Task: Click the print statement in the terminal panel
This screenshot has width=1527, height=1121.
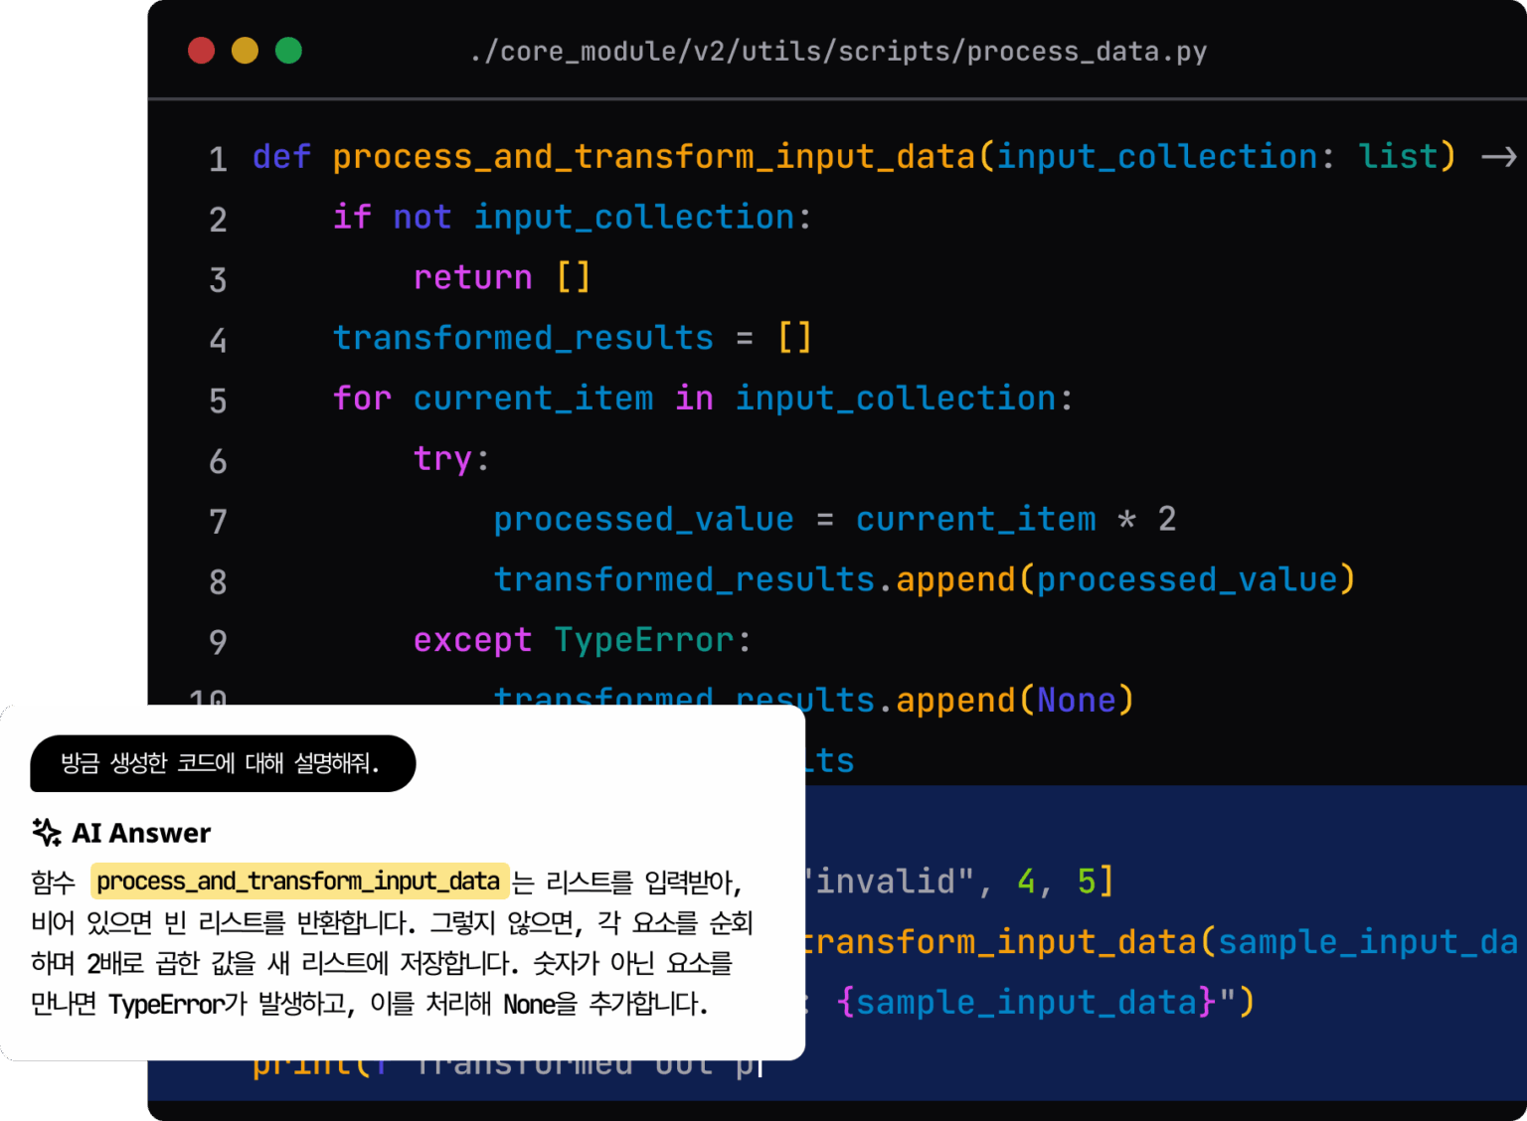Action: tap(303, 1061)
